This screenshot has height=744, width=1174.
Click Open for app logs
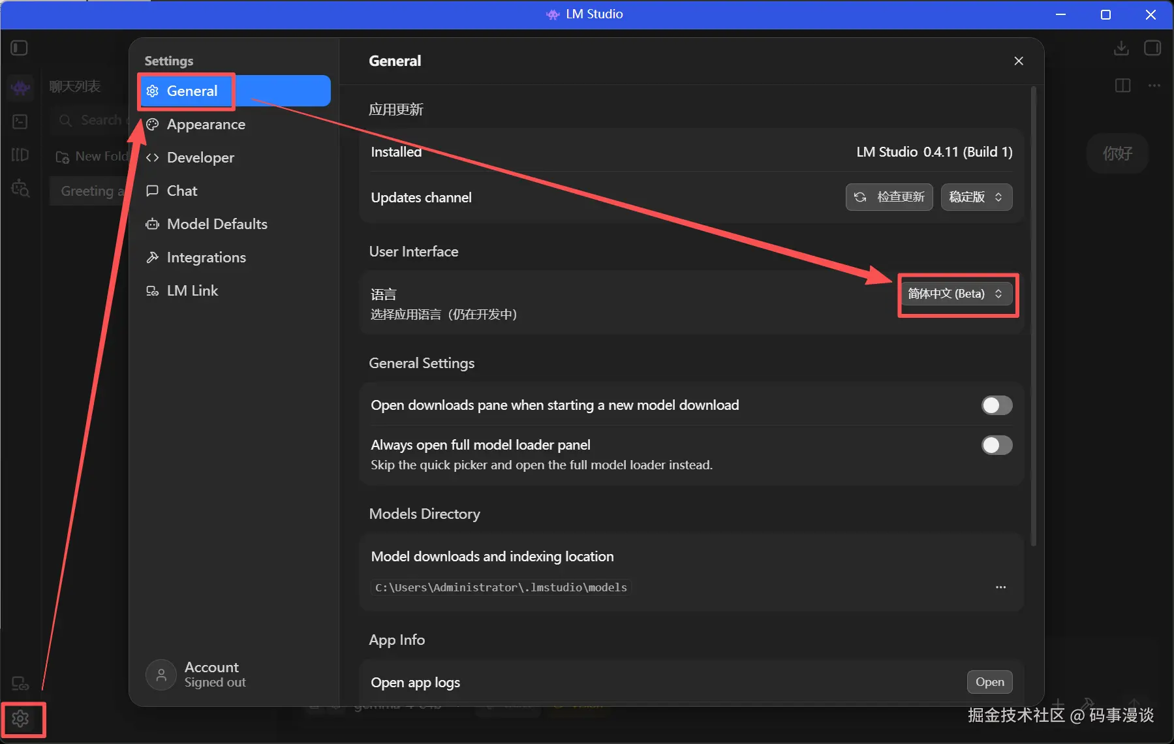pos(989,682)
